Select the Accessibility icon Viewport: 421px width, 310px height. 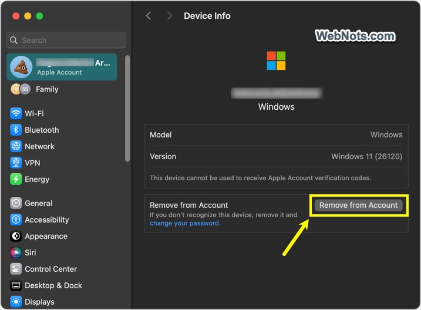coord(16,220)
